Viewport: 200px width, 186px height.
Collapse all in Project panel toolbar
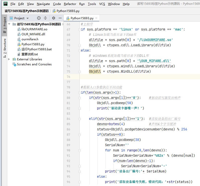pos(45,18)
